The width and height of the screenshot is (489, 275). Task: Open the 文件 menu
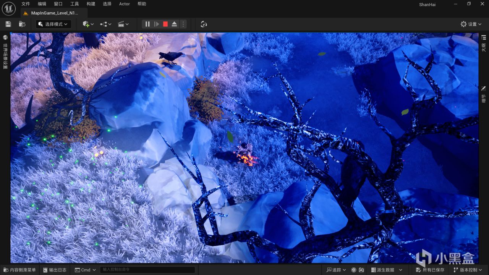(26, 4)
